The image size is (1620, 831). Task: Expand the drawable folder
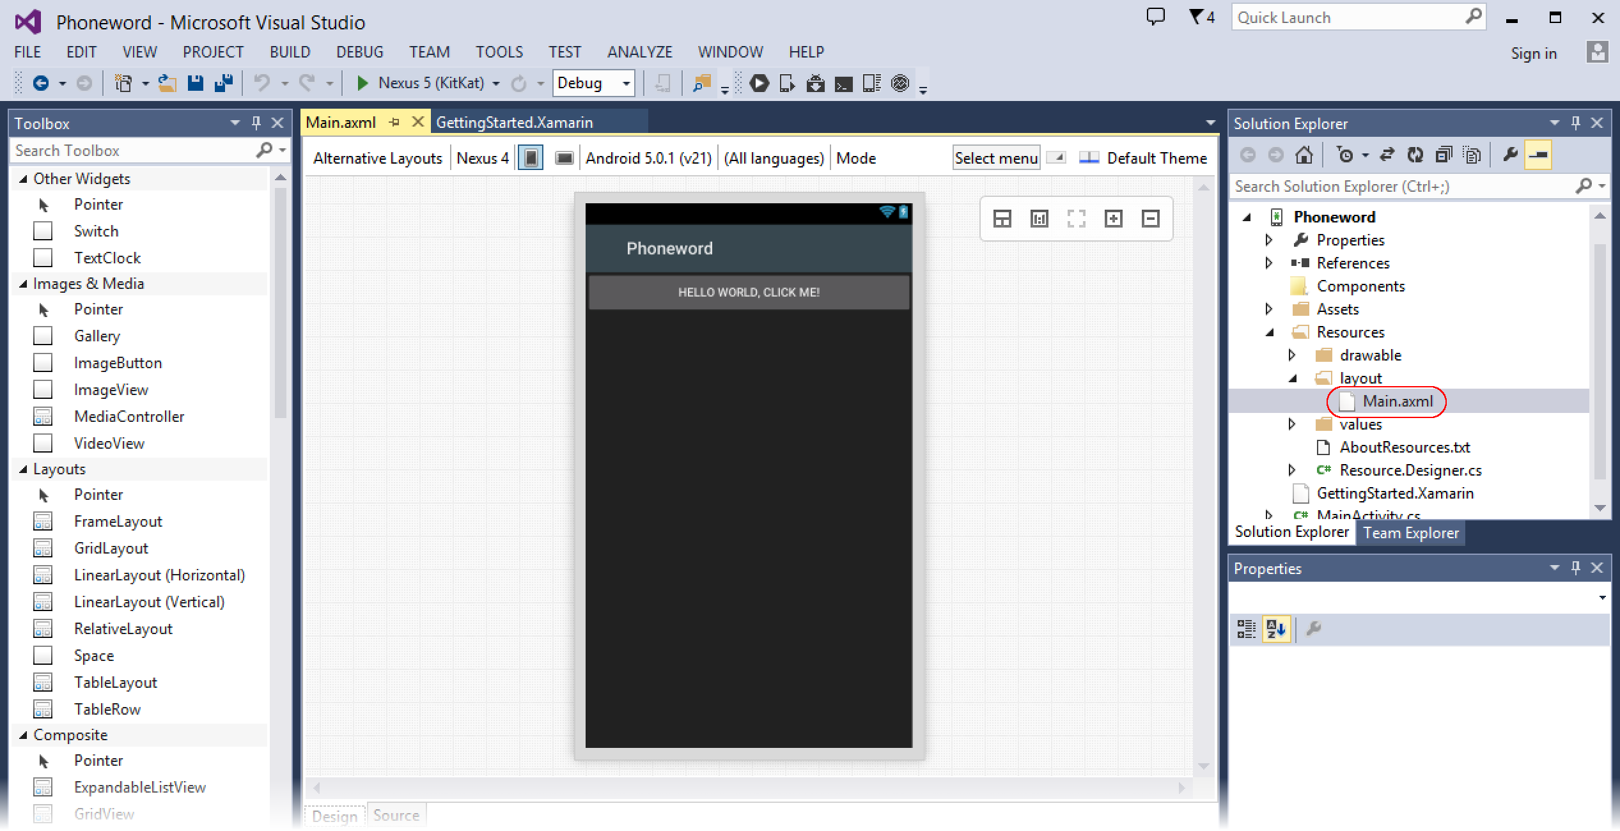click(1292, 355)
